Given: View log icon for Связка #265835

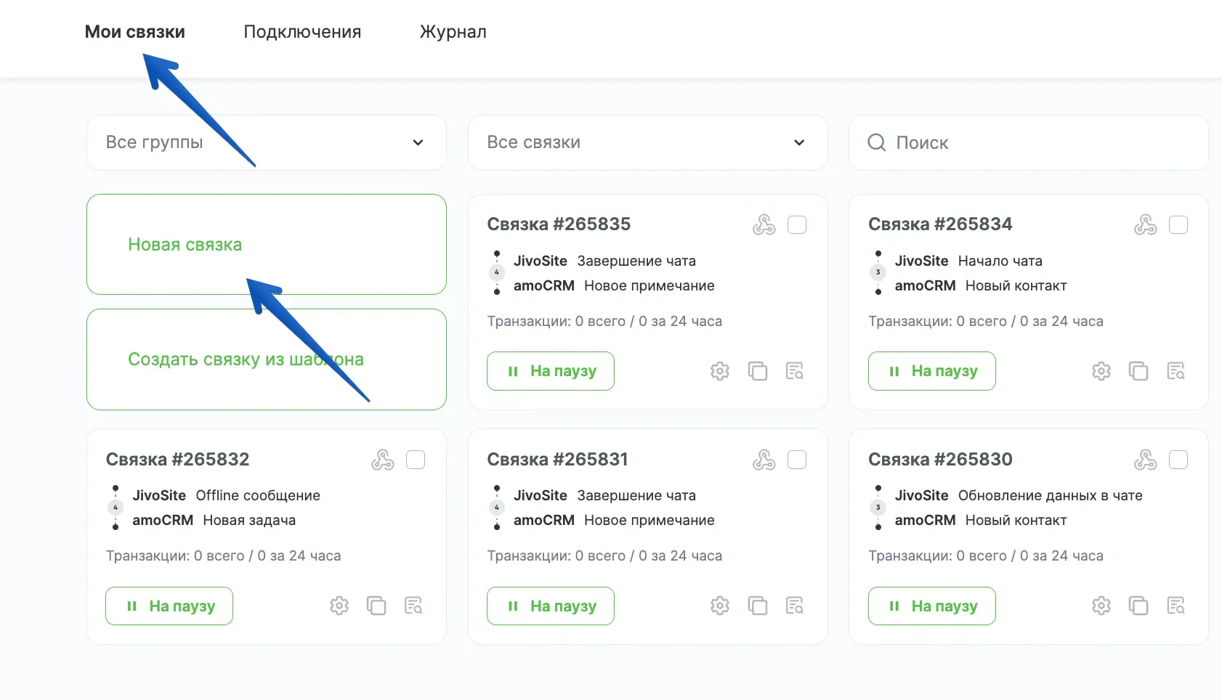Looking at the screenshot, I should click(795, 371).
